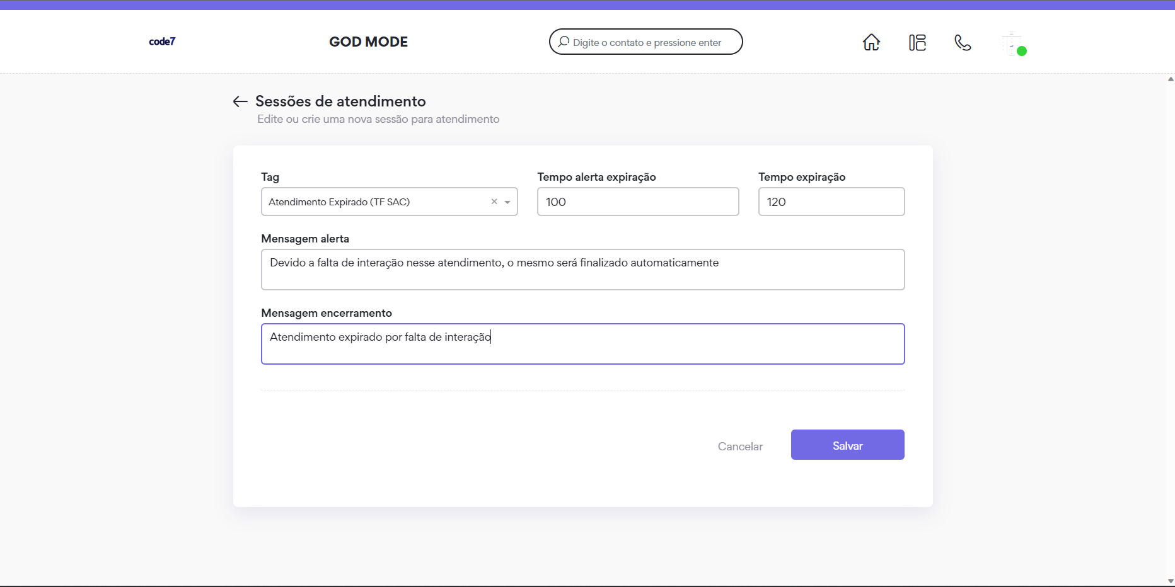Click the Mensagem encerramento label
Image resolution: width=1175 pixels, height=587 pixels.
327,313
